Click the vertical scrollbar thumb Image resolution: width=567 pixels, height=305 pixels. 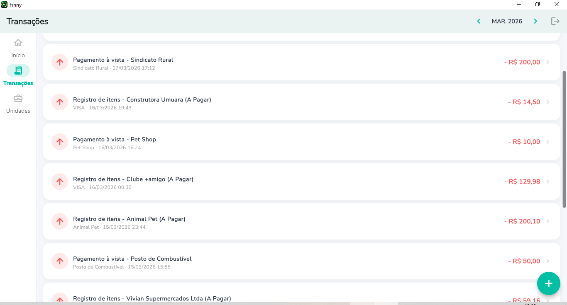coord(564,139)
